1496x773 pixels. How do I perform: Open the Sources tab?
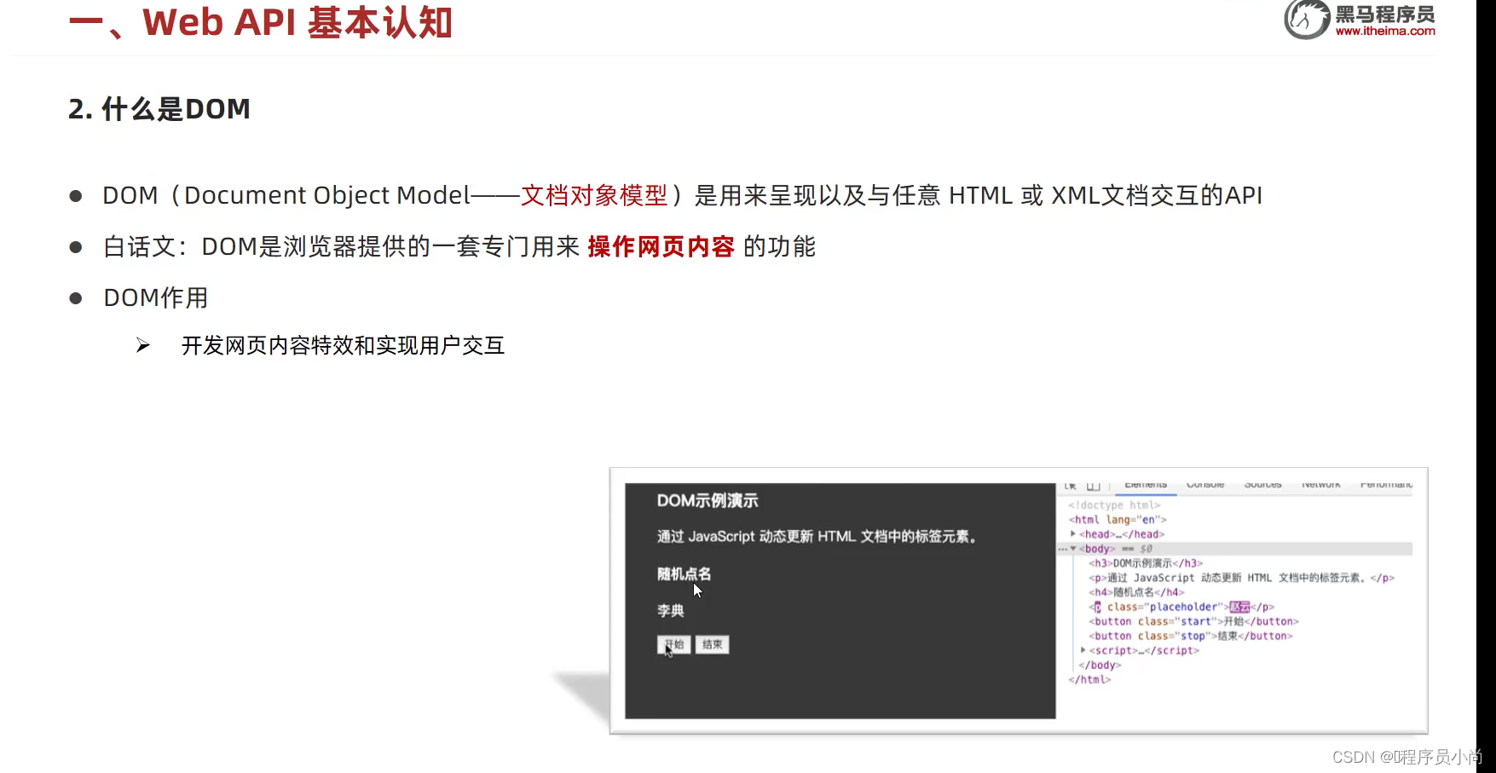pyautogui.click(x=1262, y=482)
